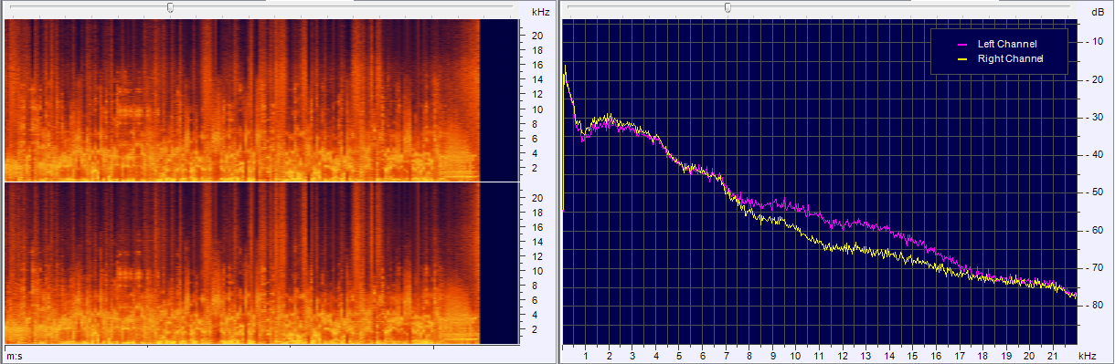1115x364 pixels.
Task: Click the magenta Left Channel legend swatch
Action: point(961,44)
